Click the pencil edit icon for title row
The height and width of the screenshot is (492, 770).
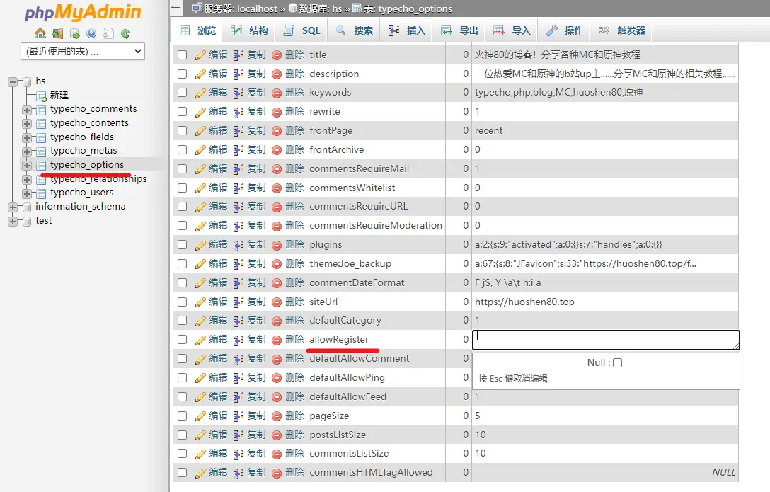pyautogui.click(x=201, y=55)
